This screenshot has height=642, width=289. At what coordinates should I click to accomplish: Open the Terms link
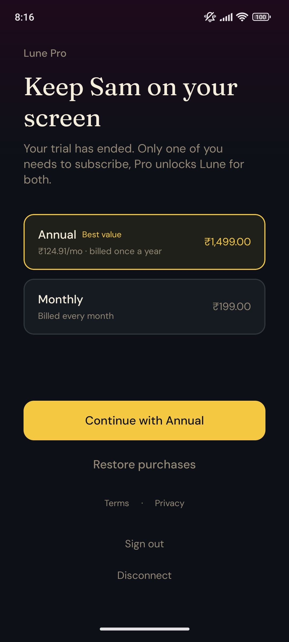coord(117,503)
